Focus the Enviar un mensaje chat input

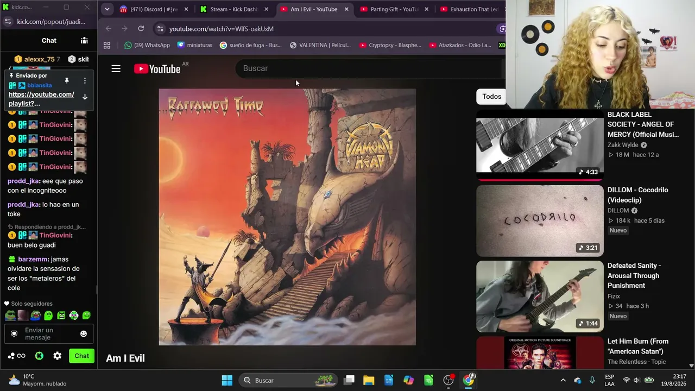49,334
